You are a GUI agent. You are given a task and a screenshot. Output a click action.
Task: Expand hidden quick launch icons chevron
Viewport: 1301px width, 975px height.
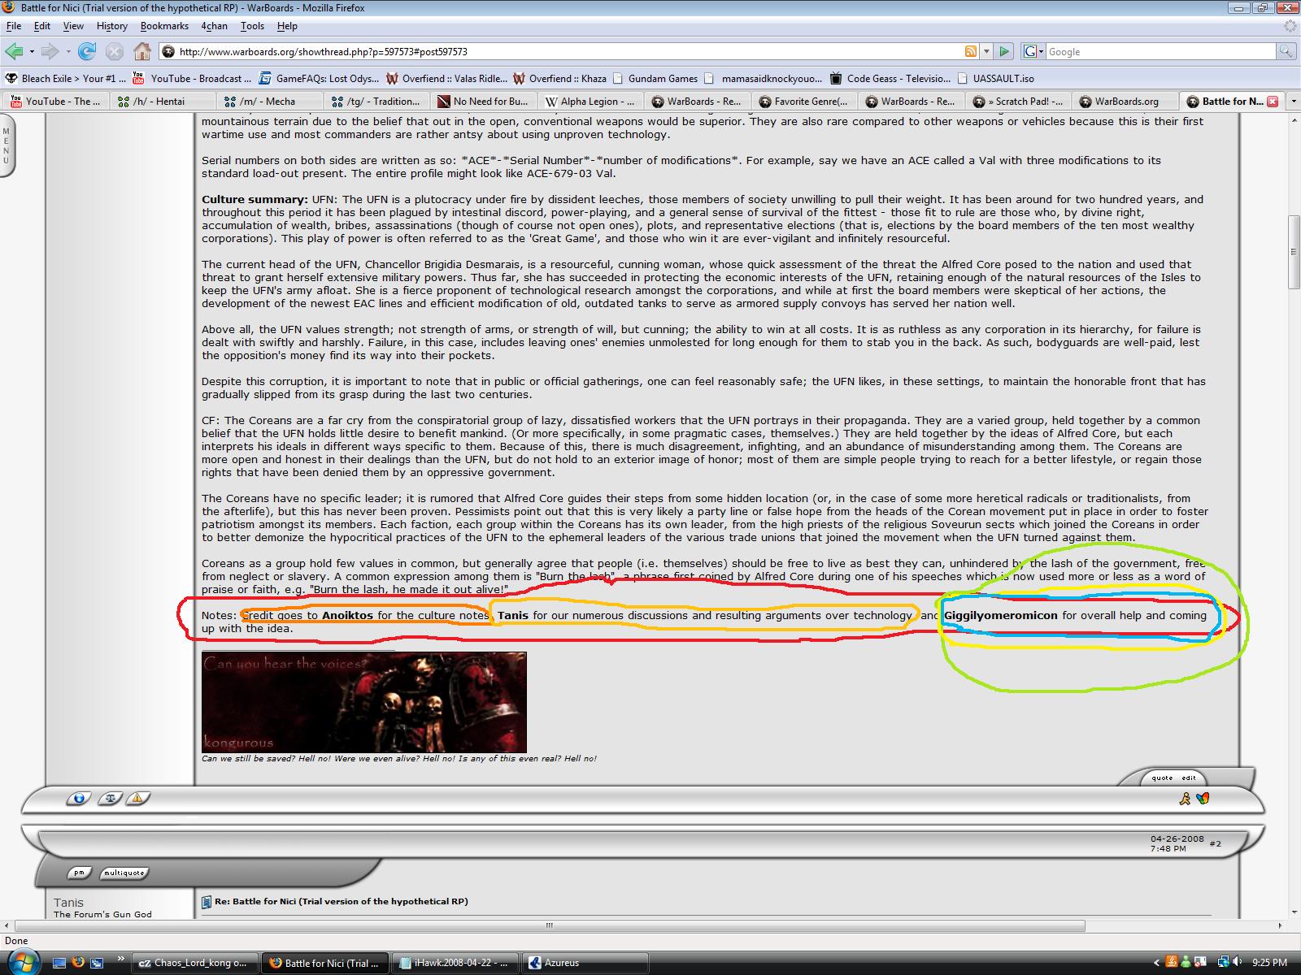(x=121, y=959)
